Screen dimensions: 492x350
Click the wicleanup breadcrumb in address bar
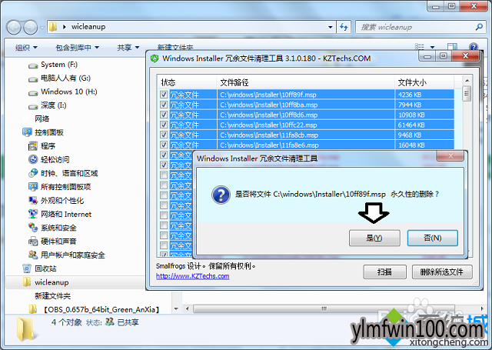coord(88,27)
